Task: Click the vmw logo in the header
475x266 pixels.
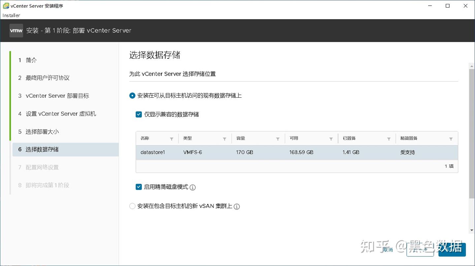Action: (16, 30)
